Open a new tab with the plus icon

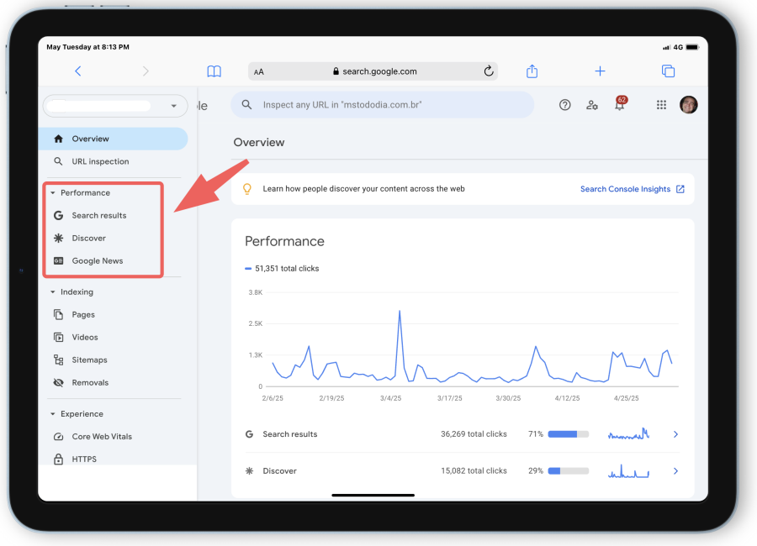click(x=600, y=71)
